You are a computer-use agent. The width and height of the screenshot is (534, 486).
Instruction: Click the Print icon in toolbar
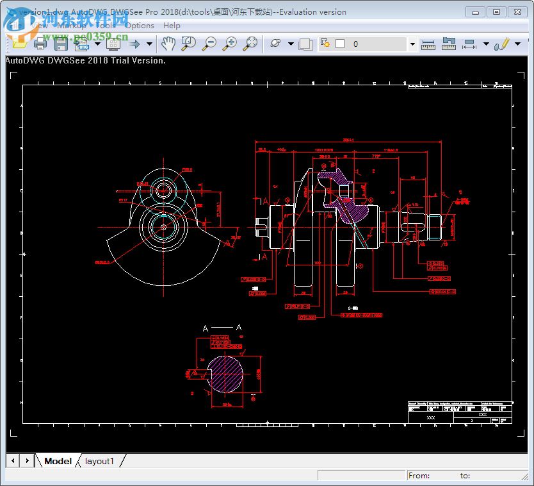40,44
